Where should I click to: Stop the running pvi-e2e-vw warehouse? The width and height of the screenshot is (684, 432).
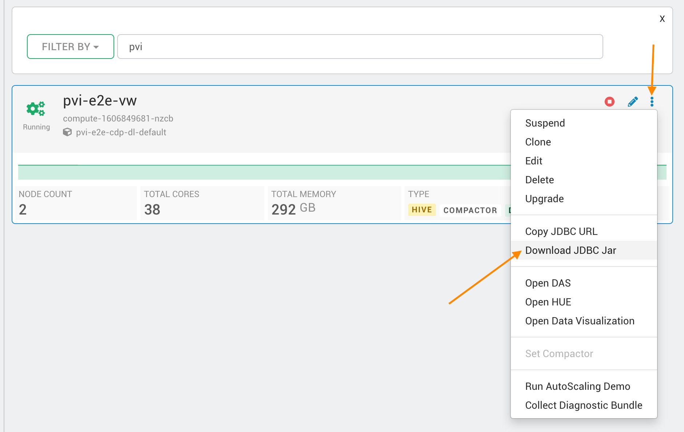(609, 102)
